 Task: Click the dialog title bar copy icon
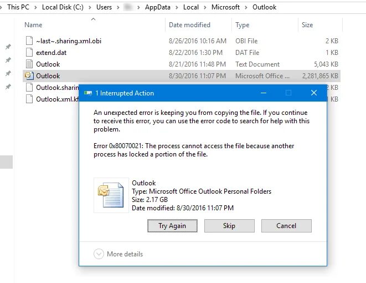coord(88,93)
